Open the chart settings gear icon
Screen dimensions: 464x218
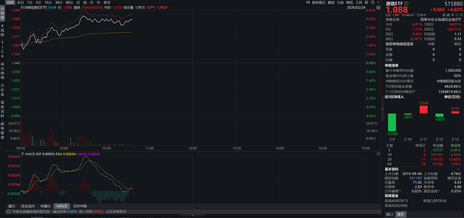point(367,2)
